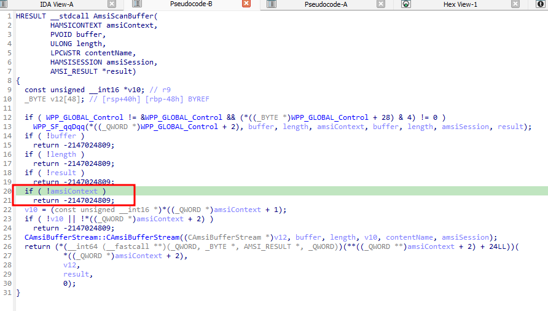Screen dimensions: 548x311
Task: Click the IDA View-A tab icon
Action: point(4,4)
